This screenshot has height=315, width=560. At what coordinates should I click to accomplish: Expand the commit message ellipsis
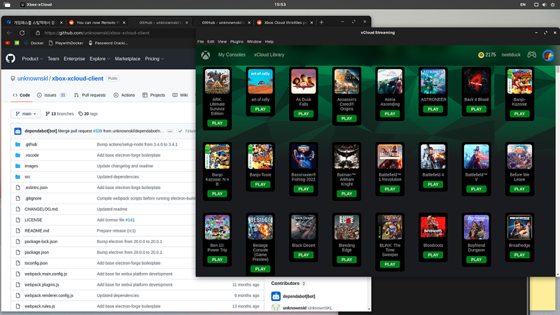pos(170,132)
